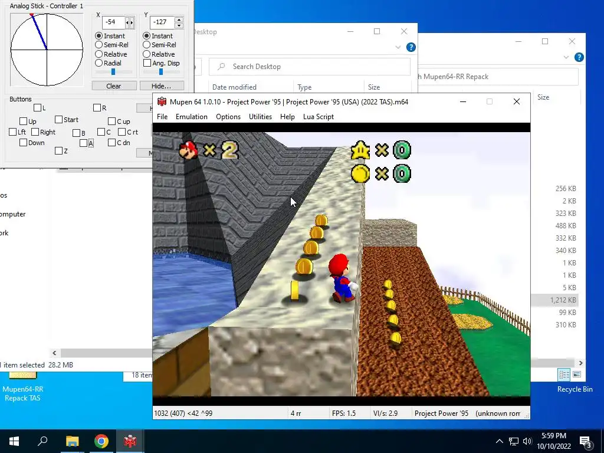Viewport: 604px width, 453px height.
Task: Enable the Ang. Disp checkbox
Action: pyautogui.click(x=147, y=63)
